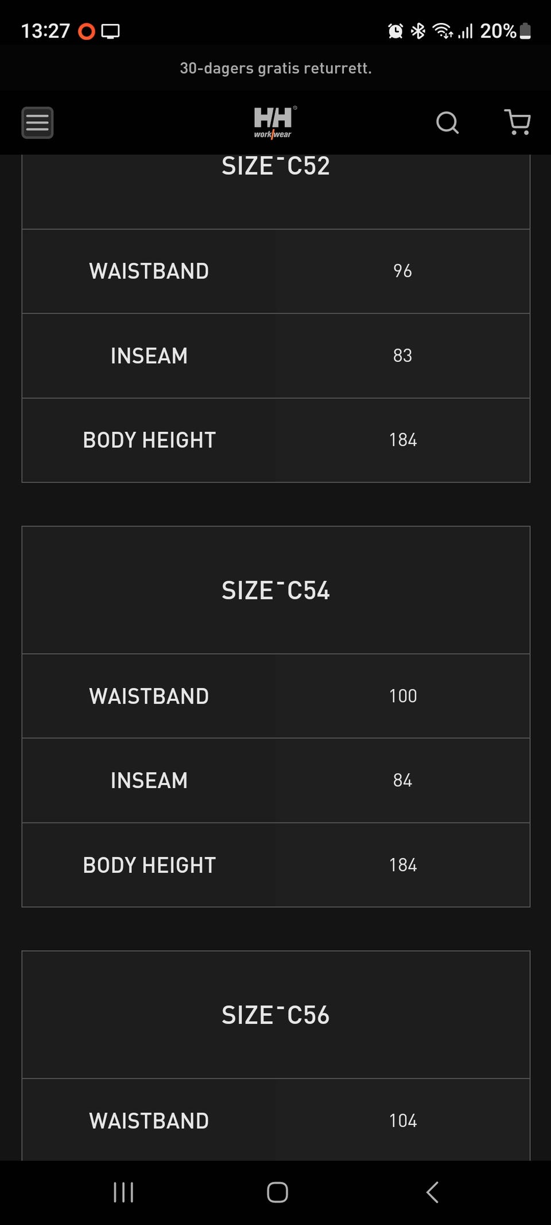551x1225 pixels.
Task: Tap the 30-dagers gratis returrett banner
Action: (x=275, y=68)
